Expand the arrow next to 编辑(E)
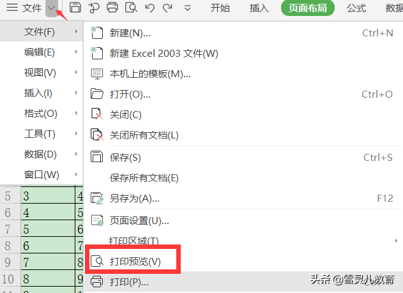Image resolution: width=403 pixels, height=293 pixels. [x=77, y=52]
